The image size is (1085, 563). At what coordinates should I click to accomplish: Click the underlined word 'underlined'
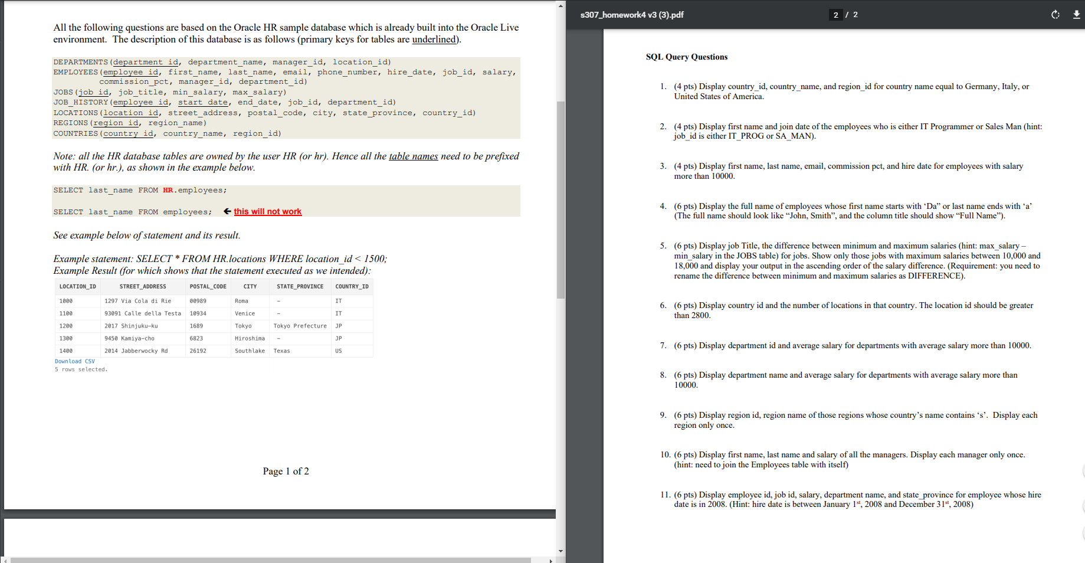pos(434,39)
